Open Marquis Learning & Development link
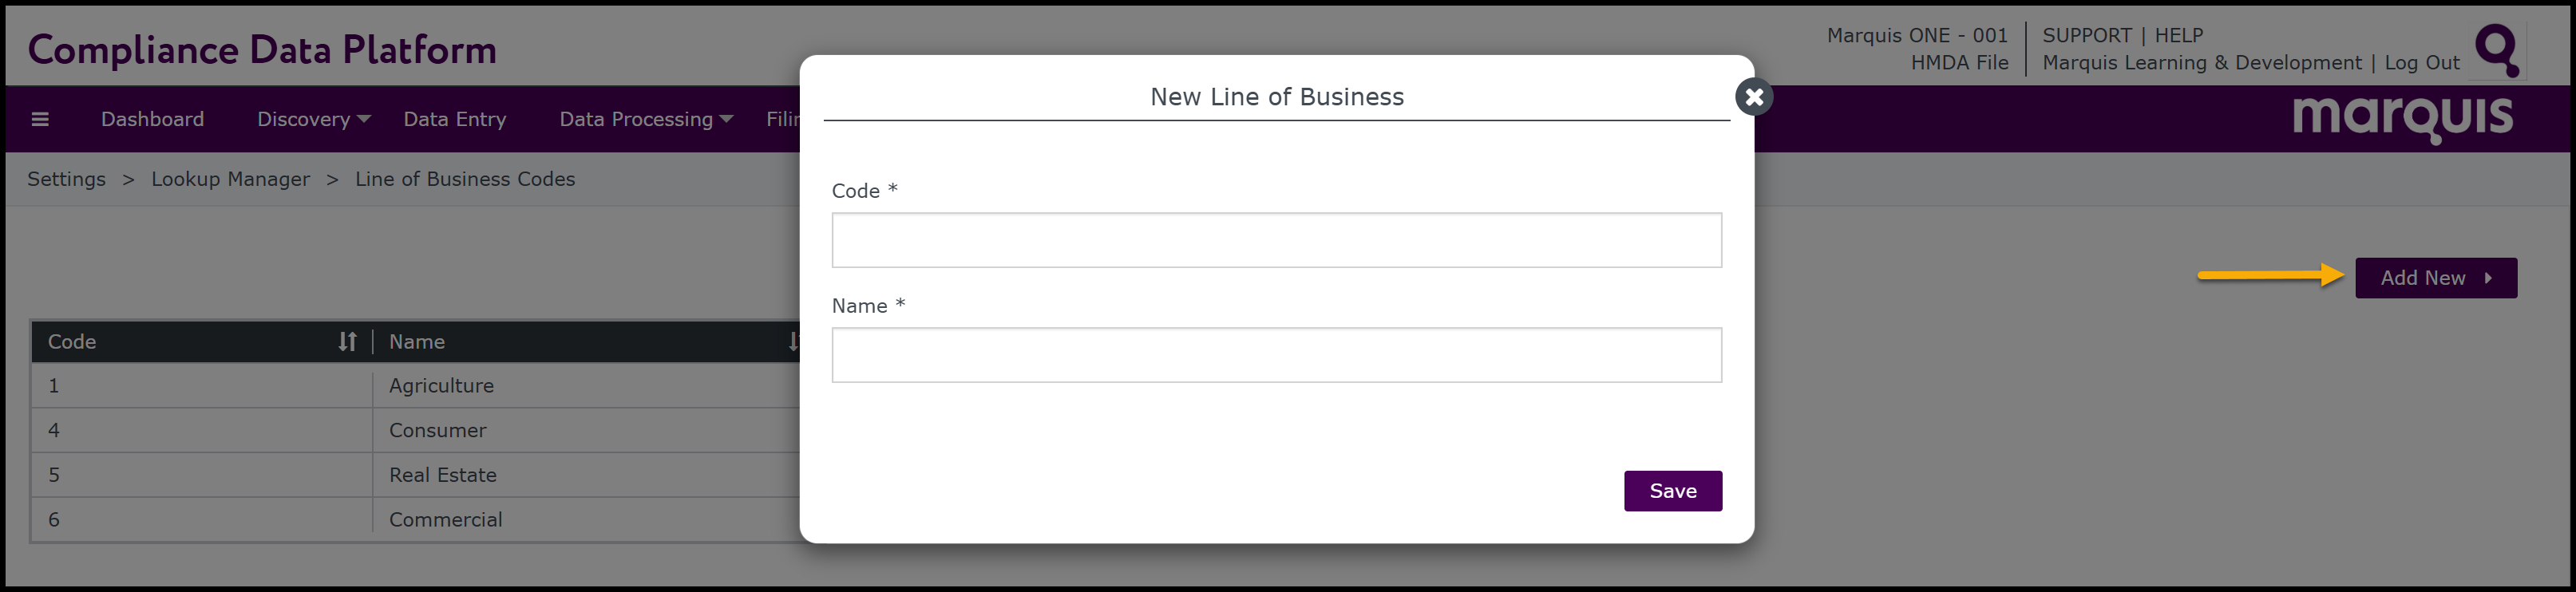2576x592 pixels. [2201, 62]
